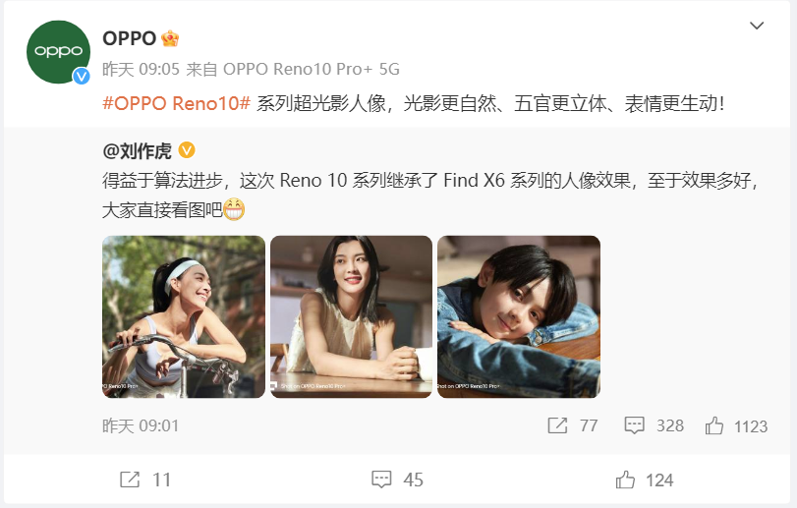Click the OPPO green logo avatar

point(58,52)
